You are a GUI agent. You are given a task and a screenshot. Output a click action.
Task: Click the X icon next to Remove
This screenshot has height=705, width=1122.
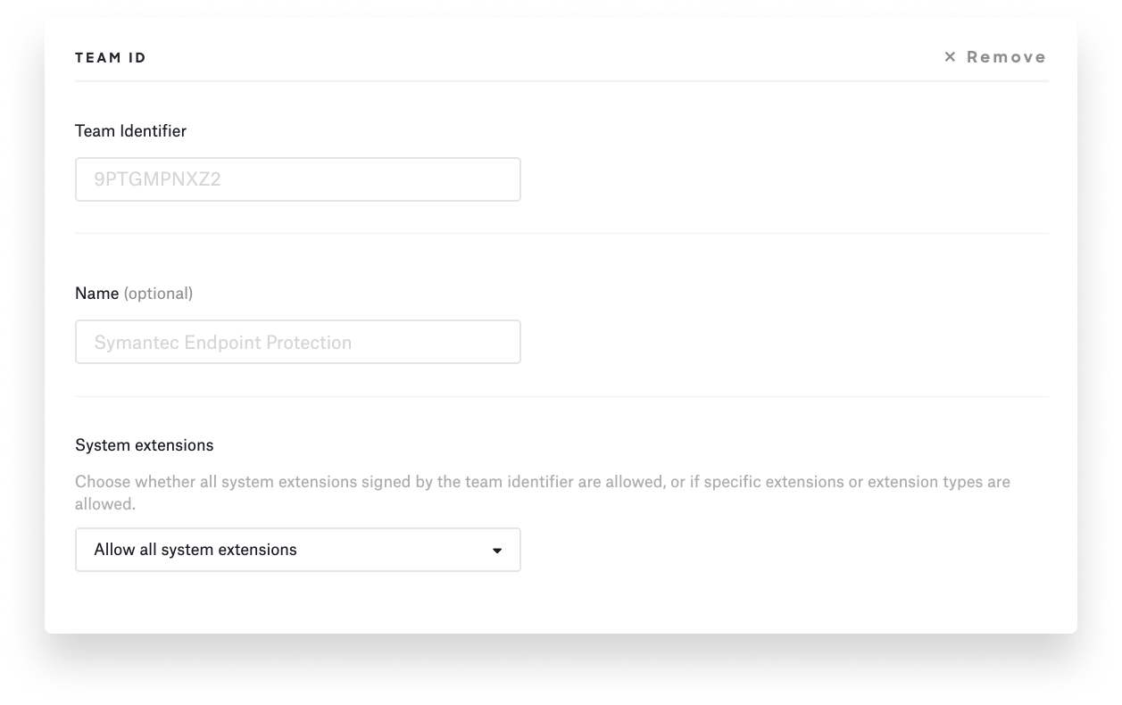(x=949, y=56)
